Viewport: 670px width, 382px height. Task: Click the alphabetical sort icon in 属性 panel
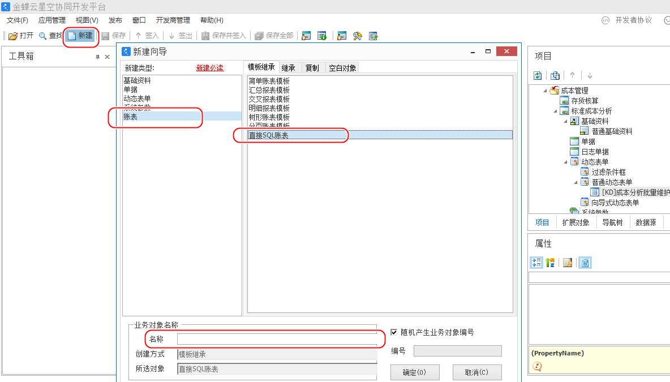550,263
